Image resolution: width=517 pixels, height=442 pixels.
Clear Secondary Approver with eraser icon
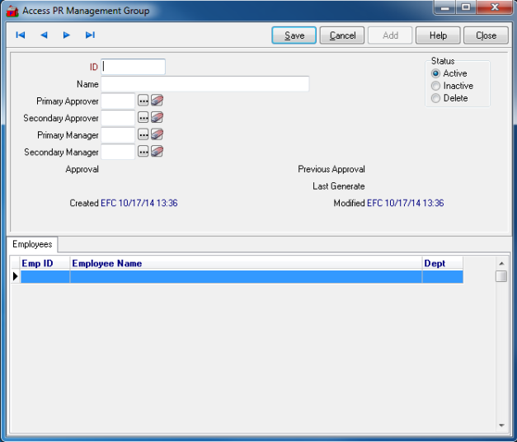click(x=157, y=118)
